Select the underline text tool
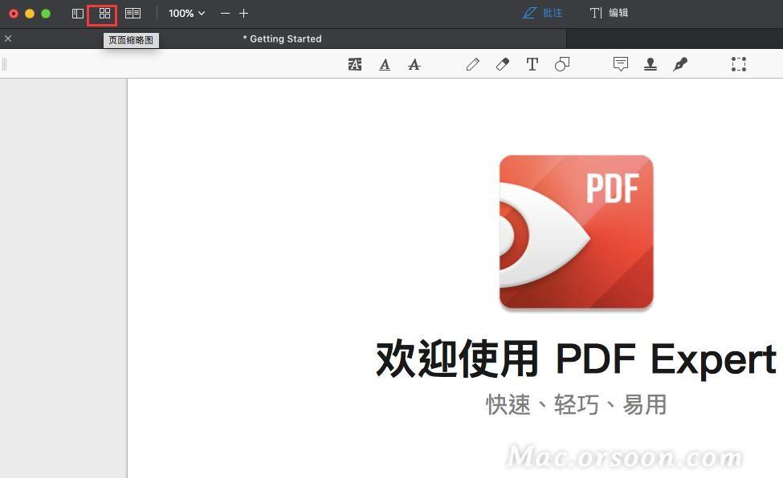 (385, 64)
